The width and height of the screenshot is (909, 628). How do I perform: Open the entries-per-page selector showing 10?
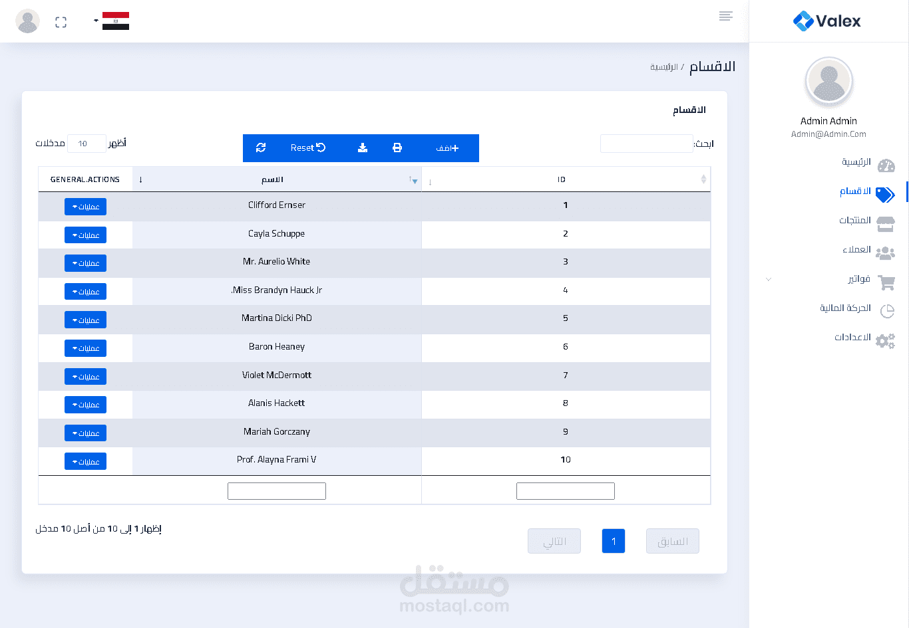[87, 144]
